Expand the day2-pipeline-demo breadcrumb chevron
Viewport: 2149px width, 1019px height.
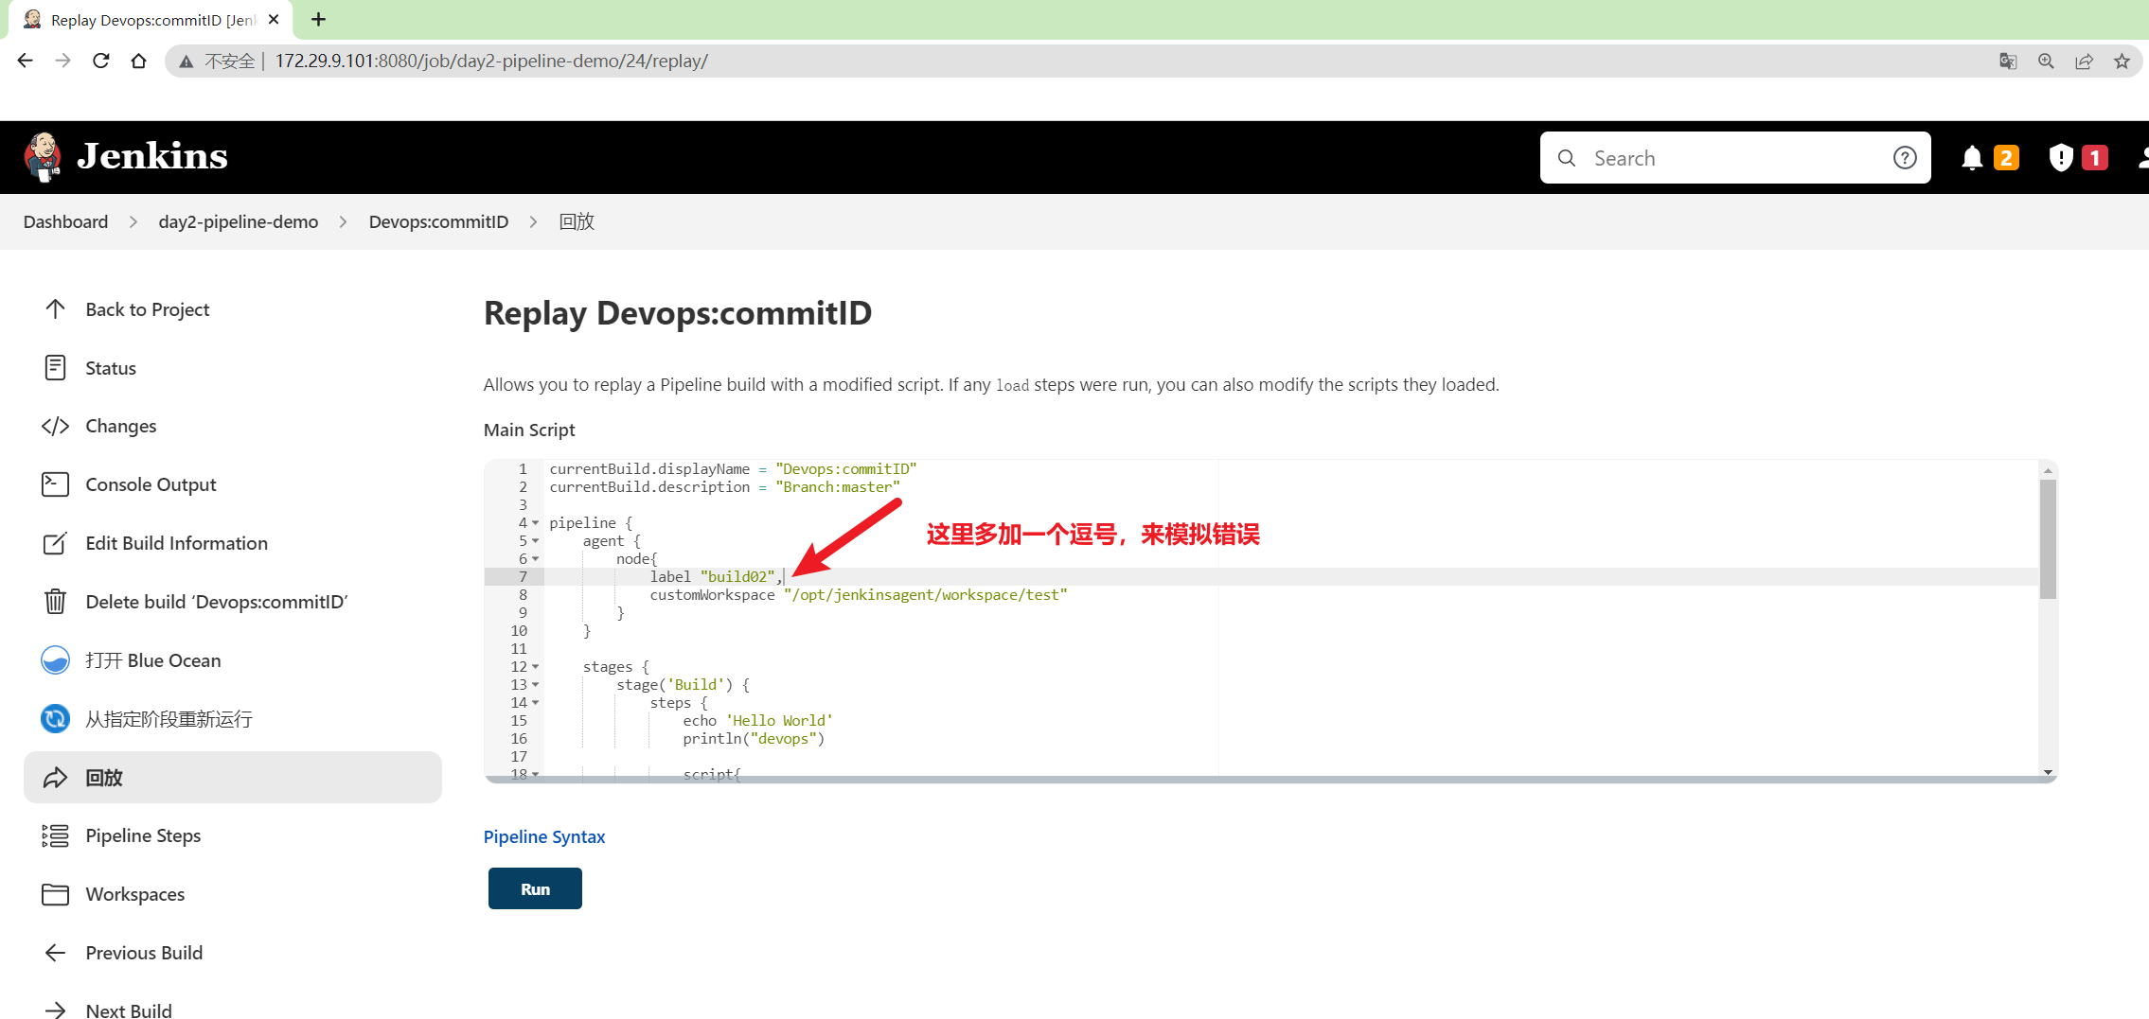point(343,221)
